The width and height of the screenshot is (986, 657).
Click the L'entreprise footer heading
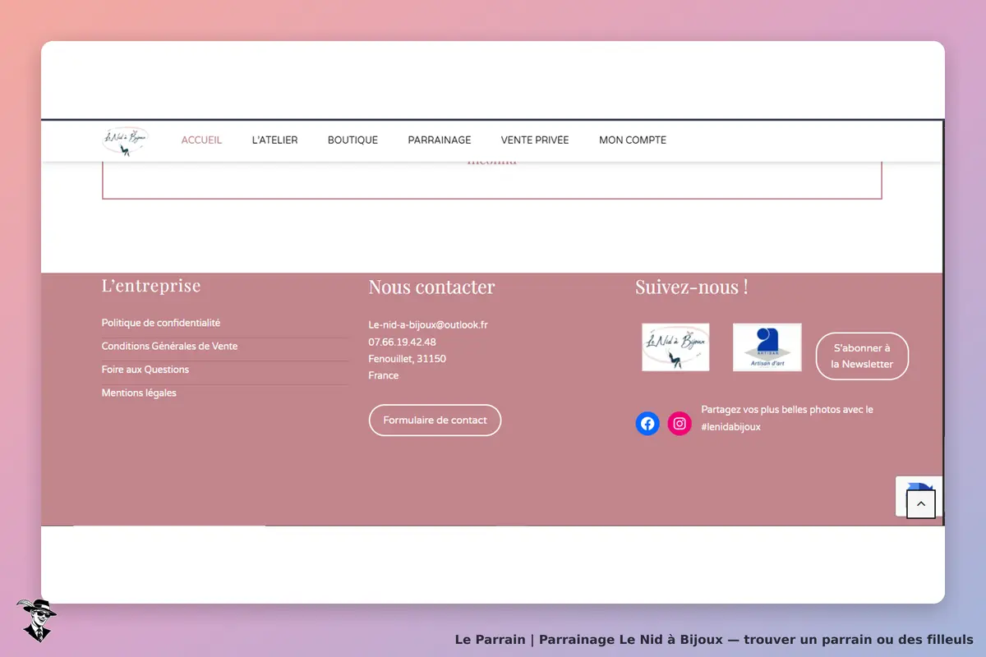pyautogui.click(x=151, y=286)
